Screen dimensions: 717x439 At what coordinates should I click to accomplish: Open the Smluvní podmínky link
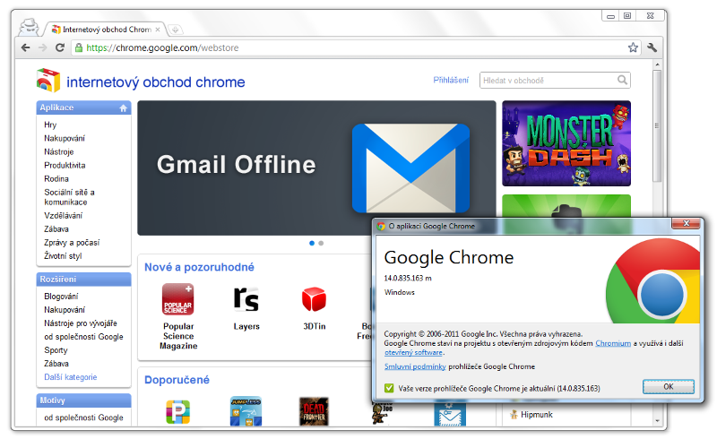point(415,366)
